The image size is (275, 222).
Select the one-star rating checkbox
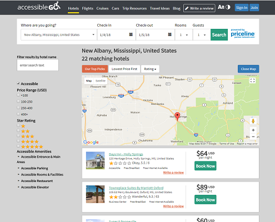(x=18, y=125)
